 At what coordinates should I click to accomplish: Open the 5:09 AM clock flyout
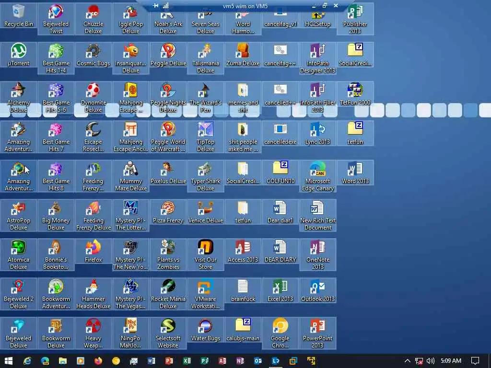[451, 360]
